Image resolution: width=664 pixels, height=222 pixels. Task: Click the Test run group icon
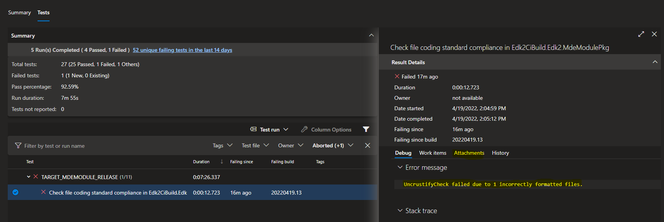[x=253, y=130]
